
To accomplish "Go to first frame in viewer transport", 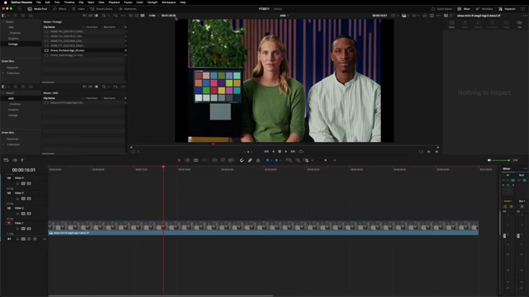I will coord(266,152).
